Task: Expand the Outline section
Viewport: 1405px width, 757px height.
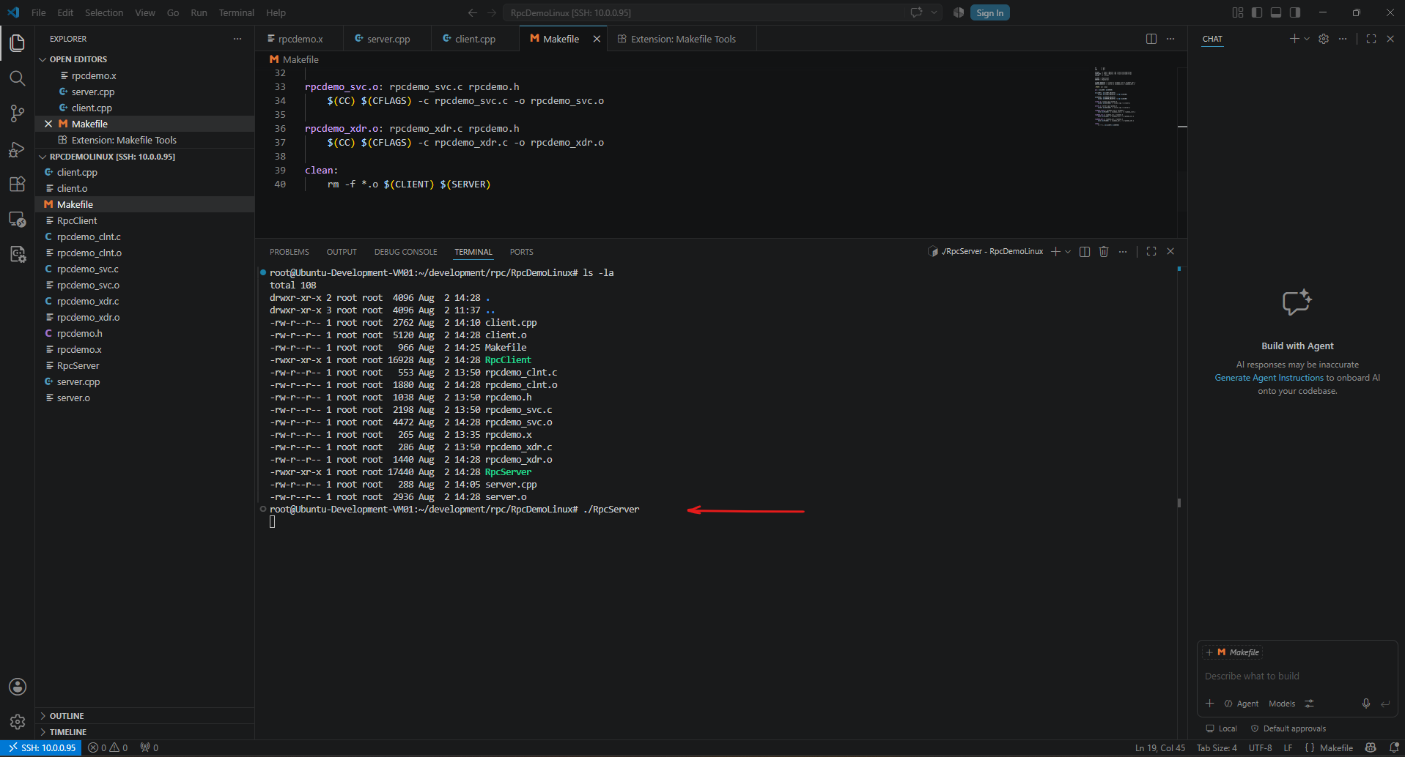Action: pyautogui.click(x=67, y=716)
